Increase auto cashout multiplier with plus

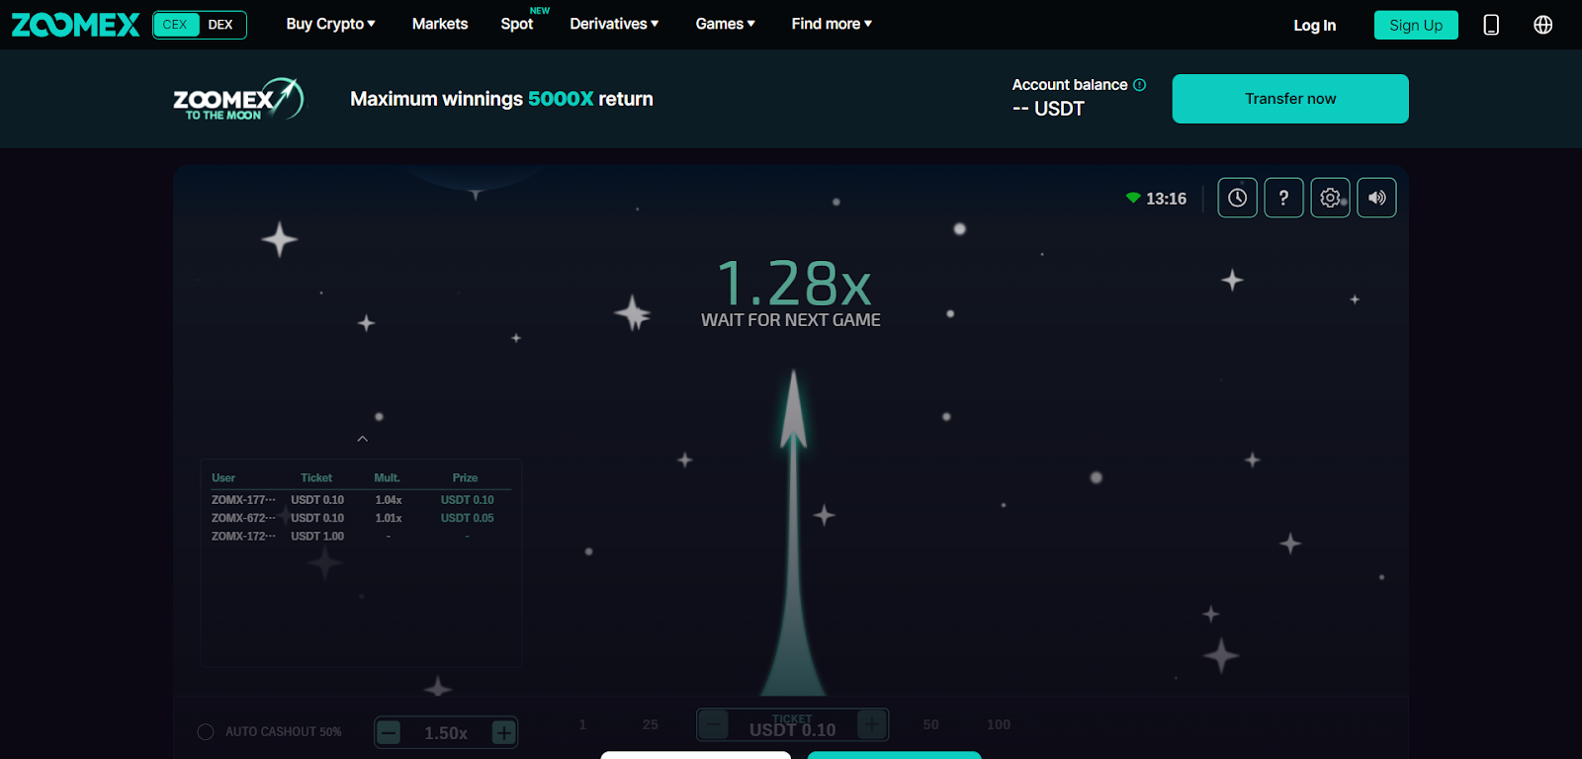[503, 732]
